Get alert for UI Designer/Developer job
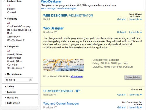 pos(121,95)
